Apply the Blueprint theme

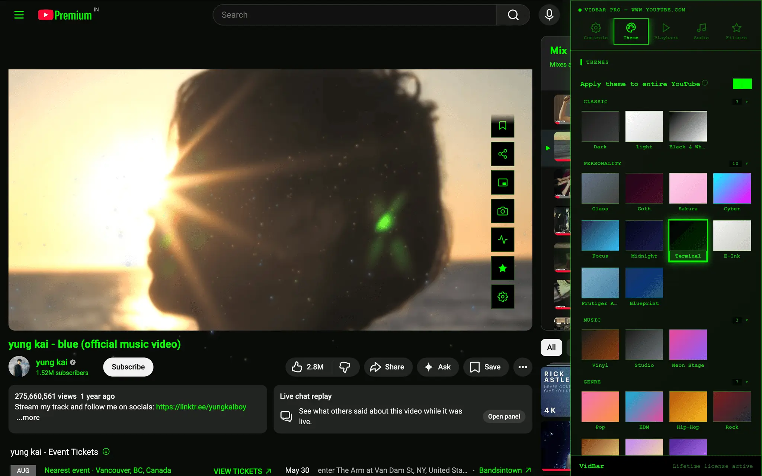point(644,287)
